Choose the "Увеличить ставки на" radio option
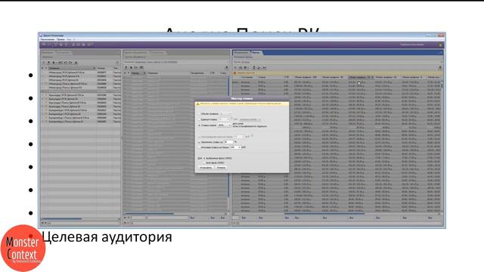Image resolution: width=484 pixels, height=272 pixels. 200,142
